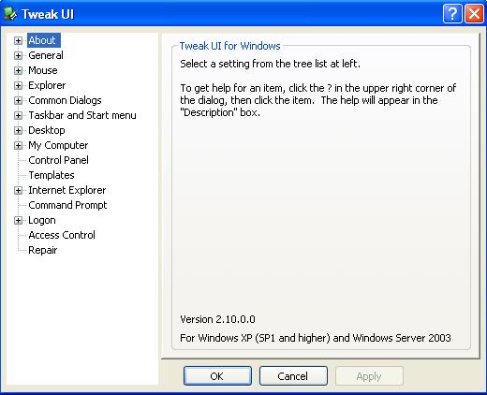The image size is (487, 395).
Task: Select the About tree item
Action: (44, 40)
